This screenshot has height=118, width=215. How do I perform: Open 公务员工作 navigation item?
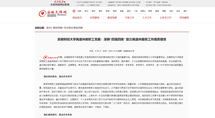[166, 18]
